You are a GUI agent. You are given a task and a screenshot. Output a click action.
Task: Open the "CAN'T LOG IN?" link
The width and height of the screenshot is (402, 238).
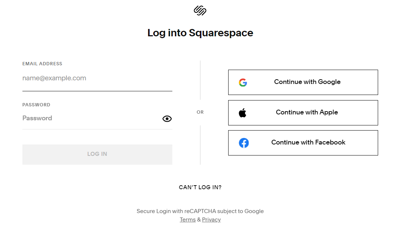pyautogui.click(x=200, y=187)
